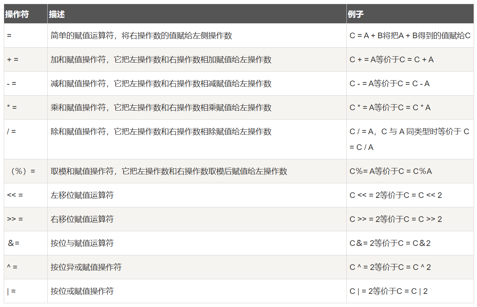This screenshot has width=477, height=307.
Task: Click the "操作符" column header
Action: click(x=17, y=14)
